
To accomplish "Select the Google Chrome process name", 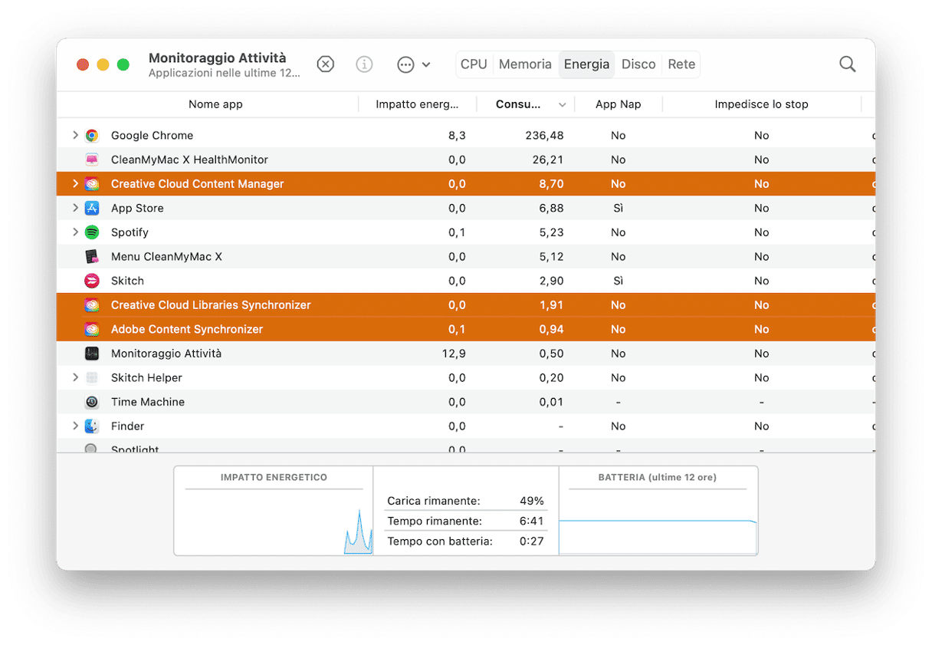I will (x=152, y=136).
